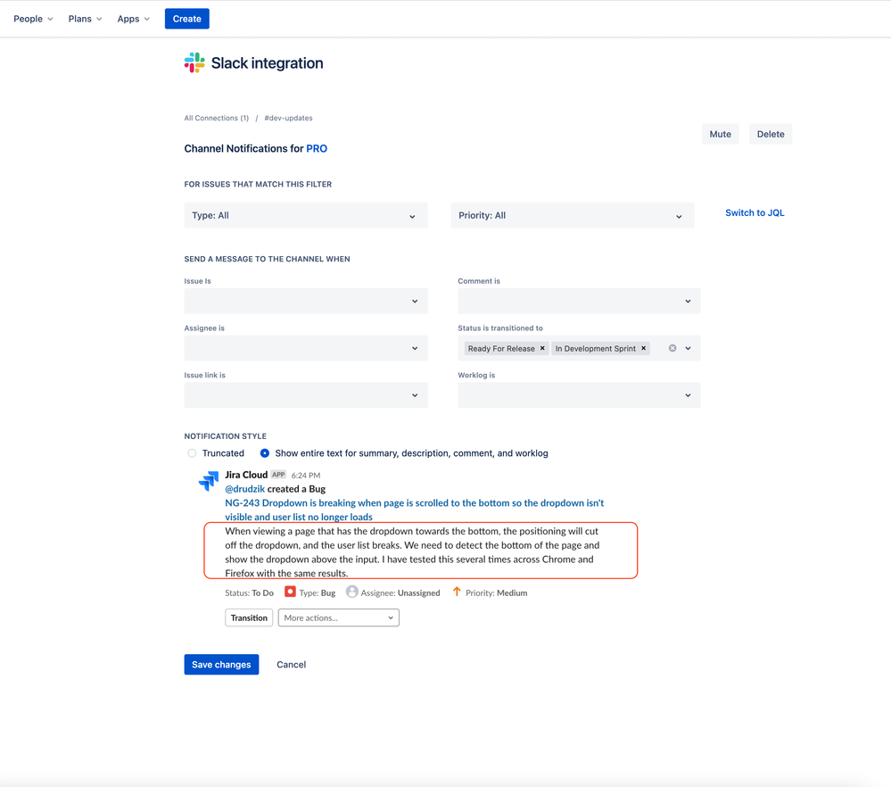Go to All Connections breadcrumb

[217, 119]
